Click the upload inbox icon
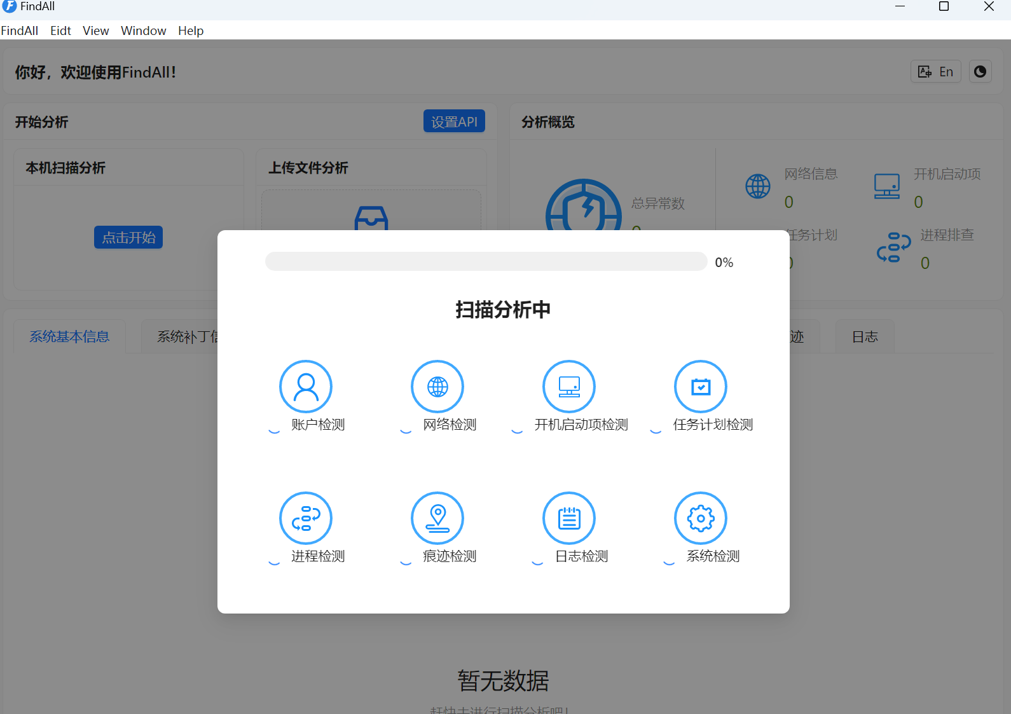This screenshot has height=714, width=1011. pyautogui.click(x=371, y=218)
